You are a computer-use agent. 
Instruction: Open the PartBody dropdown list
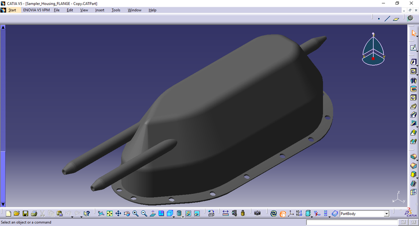(x=387, y=213)
